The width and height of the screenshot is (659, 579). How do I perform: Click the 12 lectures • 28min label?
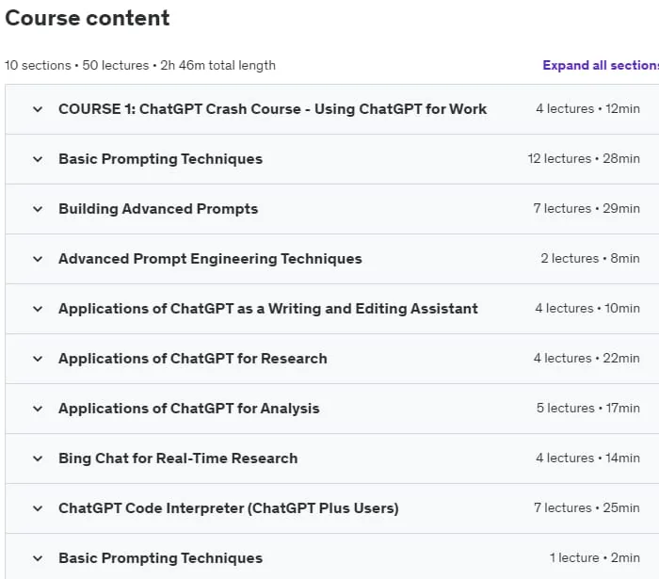tap(584, 158)
